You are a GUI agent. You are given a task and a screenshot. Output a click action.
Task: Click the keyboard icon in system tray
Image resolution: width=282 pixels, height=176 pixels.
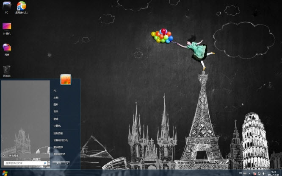pyautogui.click(x=245, y=173)
